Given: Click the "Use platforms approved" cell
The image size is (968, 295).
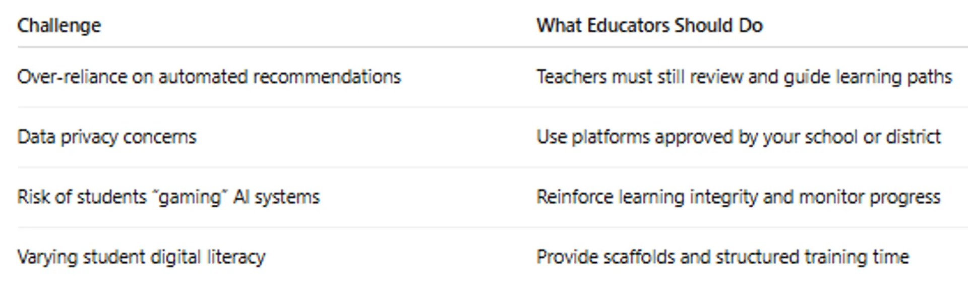Looking at the screenshot, I should 738,137.
